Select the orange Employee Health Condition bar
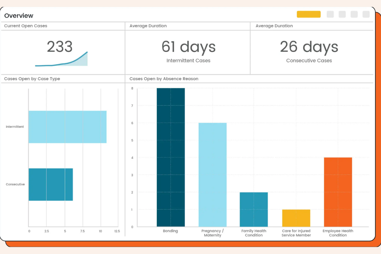Screen dimensions: 381x254 point(338,192)
